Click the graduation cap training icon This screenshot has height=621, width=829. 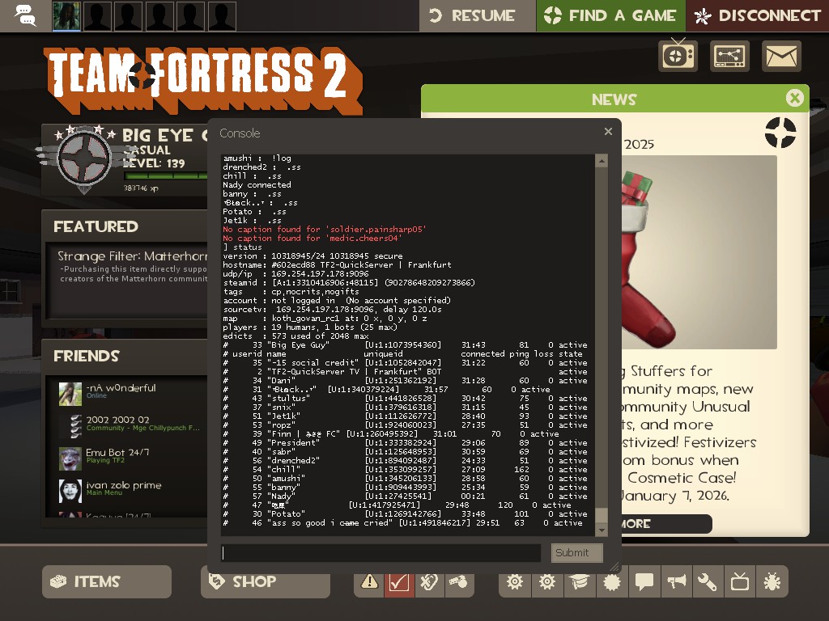580,581
